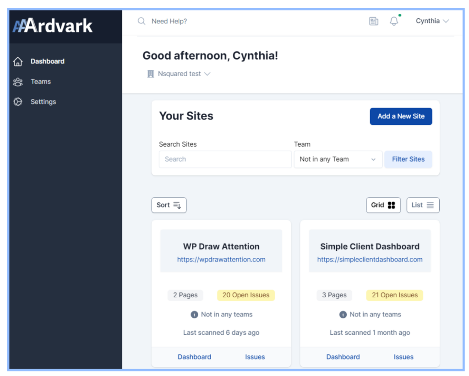Switch to Grid view
The height and width of the screenshot is (376, 469).
click(383, 205)
